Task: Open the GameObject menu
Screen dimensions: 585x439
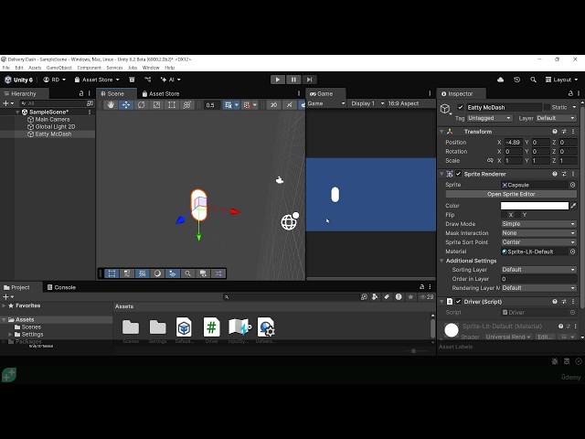Action: click(x=59, y=68)
